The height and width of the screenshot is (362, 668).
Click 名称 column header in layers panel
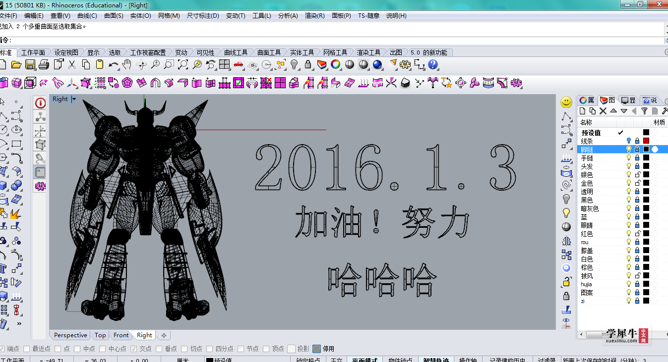point(586,122)
